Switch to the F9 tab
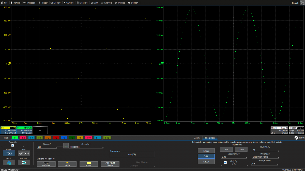 click(x=80, y=138)
